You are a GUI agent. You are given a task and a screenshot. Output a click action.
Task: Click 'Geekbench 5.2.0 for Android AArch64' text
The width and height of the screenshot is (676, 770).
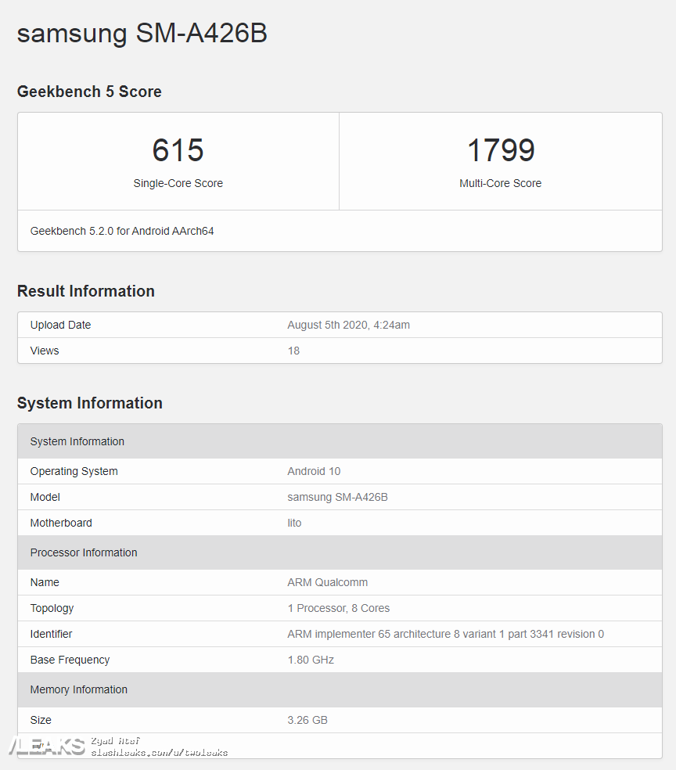click(122, 231)
